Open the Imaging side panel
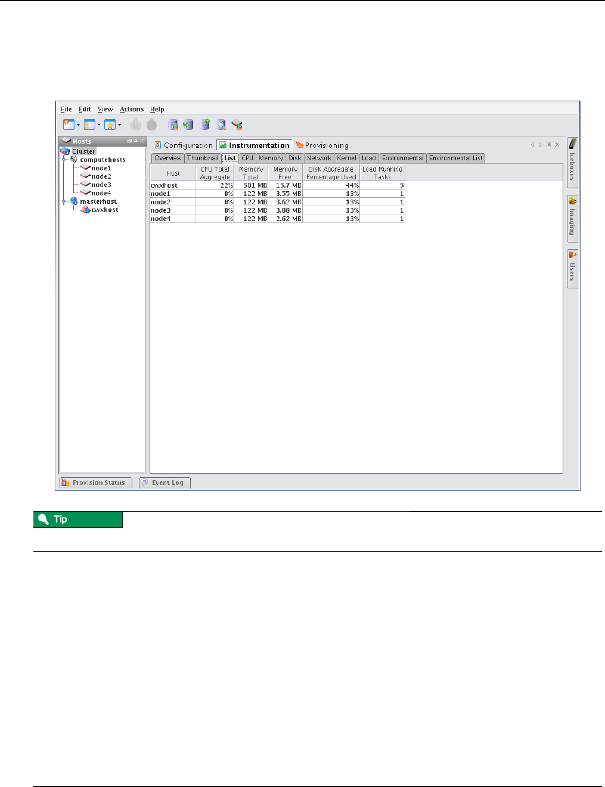The height and width of the screenshot is (787, 605). pyautogui.click(x=572, y=218)
